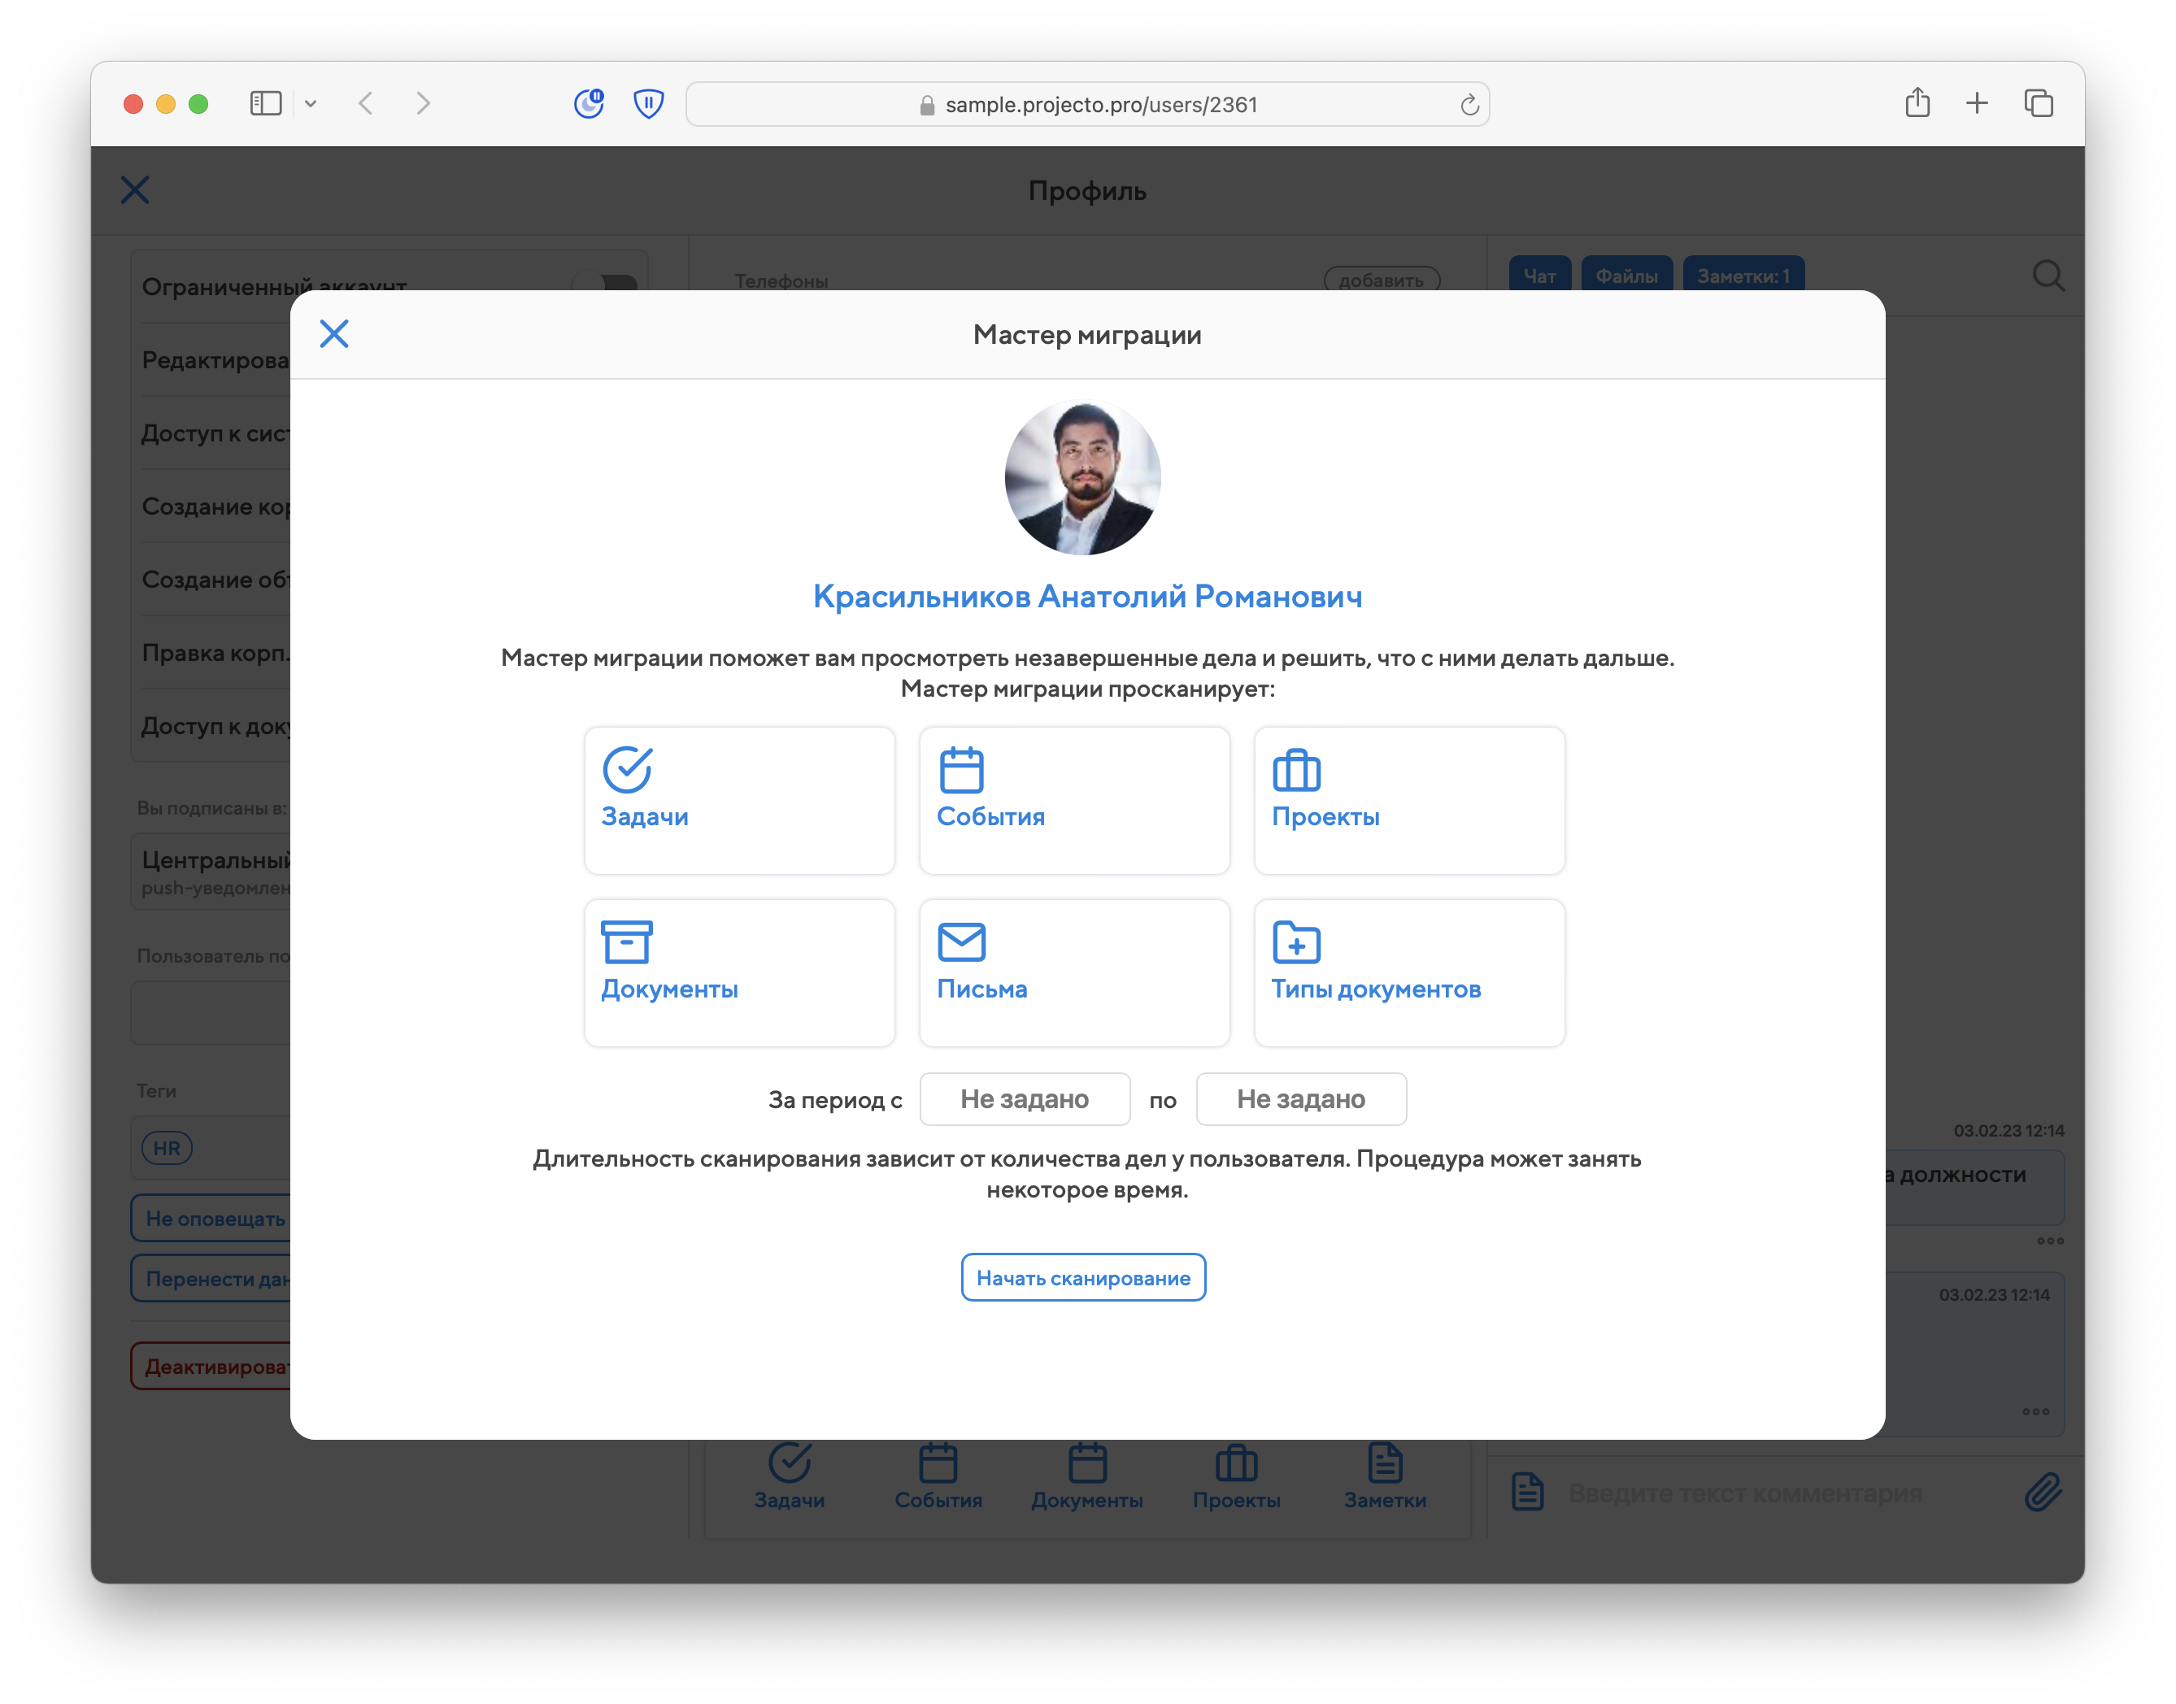This screenshot has width=2176, height=1704.
Task: Select the Письма envelope icon card
Action: pyautogui.click(x=1073, y=972)
